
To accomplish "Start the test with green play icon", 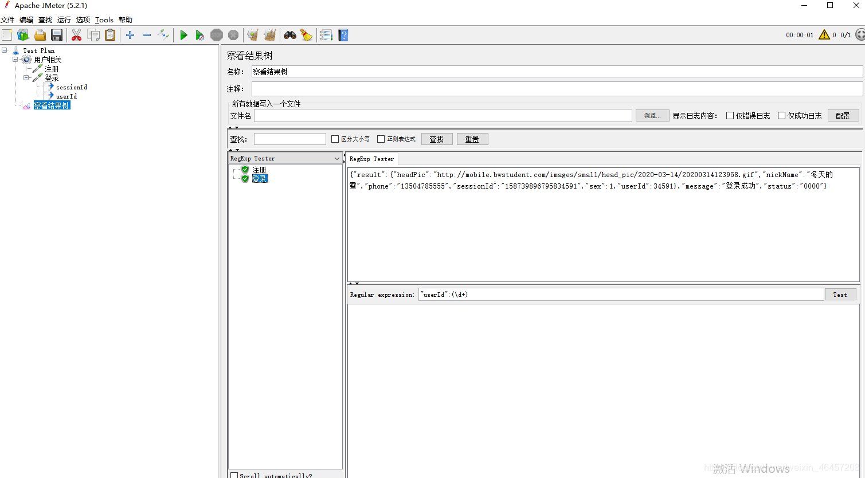I will pos(183,36).
